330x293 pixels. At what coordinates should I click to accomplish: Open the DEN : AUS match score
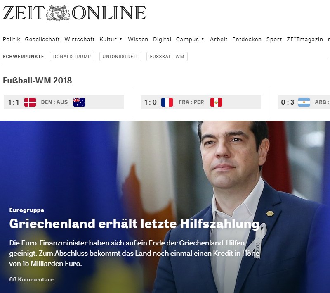(64, 102)
